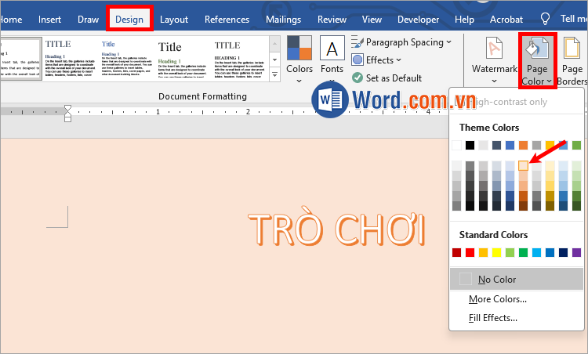Choose green in Standard Colors
588x354 pixels.
tap(523, 252)
